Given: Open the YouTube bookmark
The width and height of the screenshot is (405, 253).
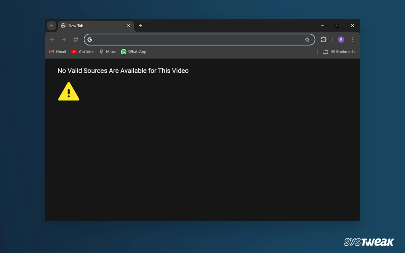Looking at the screenshot, I should (83, 52).
